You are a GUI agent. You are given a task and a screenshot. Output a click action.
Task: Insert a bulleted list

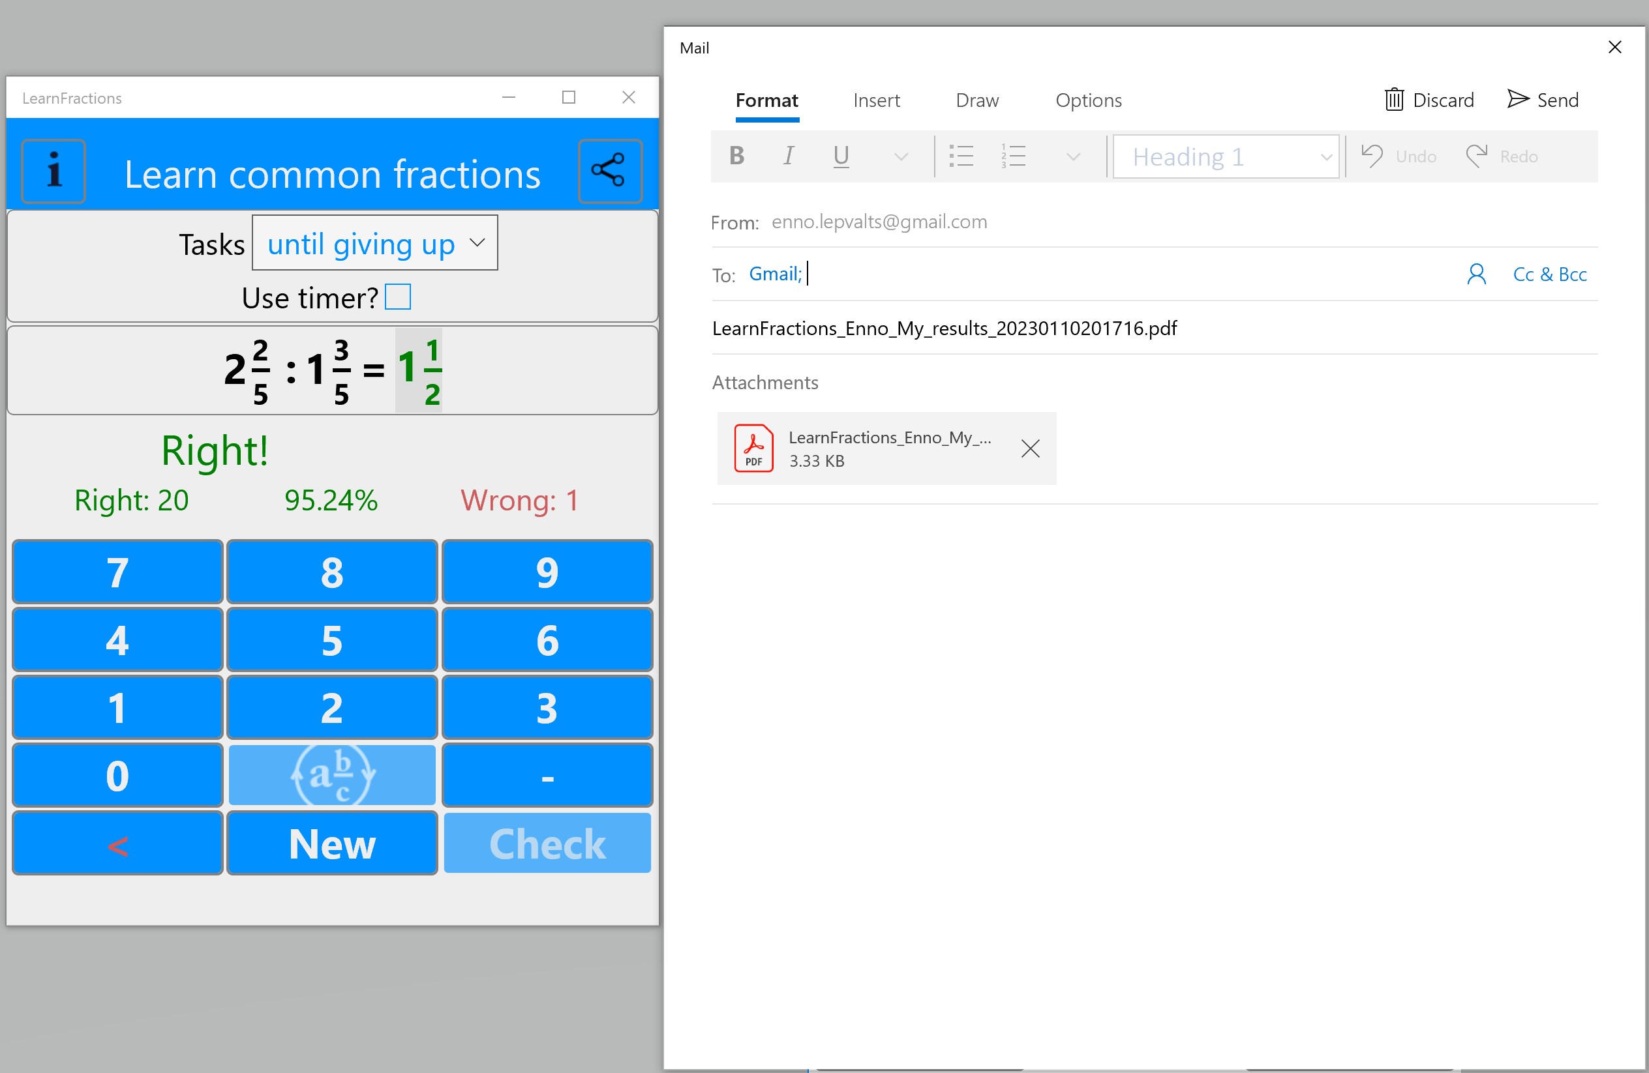(961, 156)
